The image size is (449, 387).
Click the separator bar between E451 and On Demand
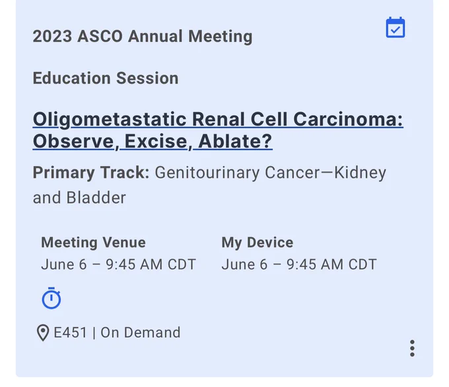(x=94, y=333)
